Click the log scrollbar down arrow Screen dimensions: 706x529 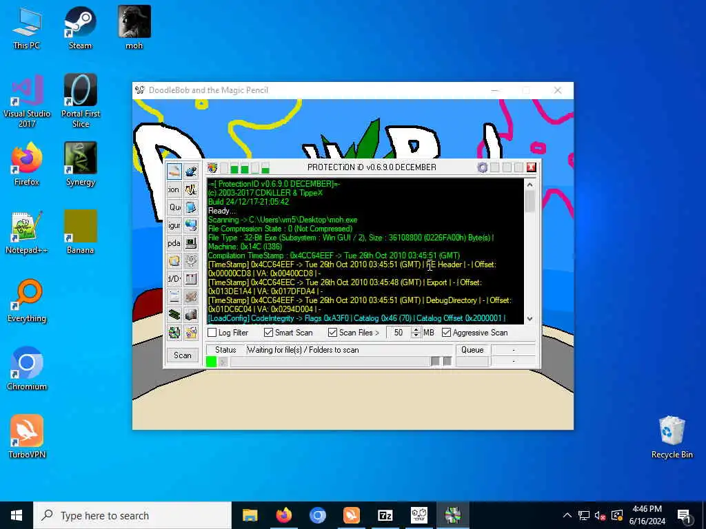[x=530, y=318]
